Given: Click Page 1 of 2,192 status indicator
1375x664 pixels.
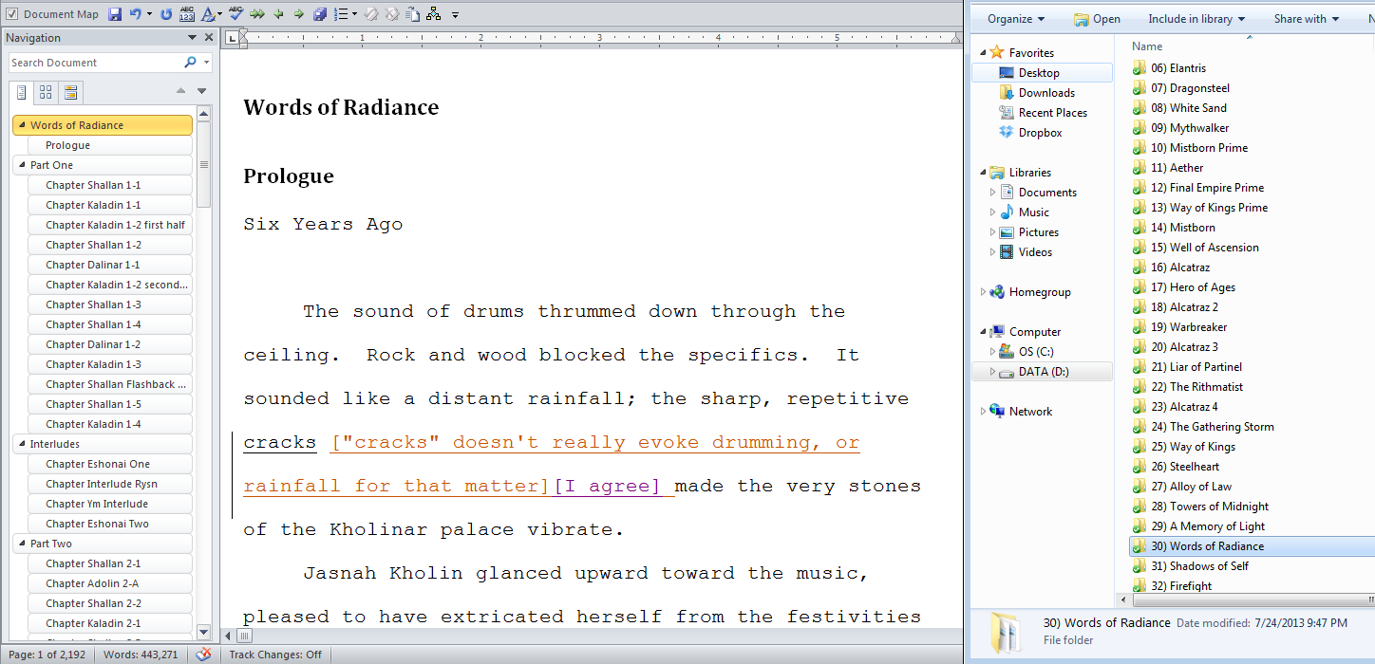Looking at the screenshot, I should coord(47,655).
